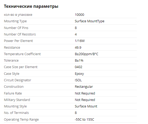The height and width of the screenshot is (124, 148).
Task: Select the кол-во в упаковке label
Action: pos(18,15)
